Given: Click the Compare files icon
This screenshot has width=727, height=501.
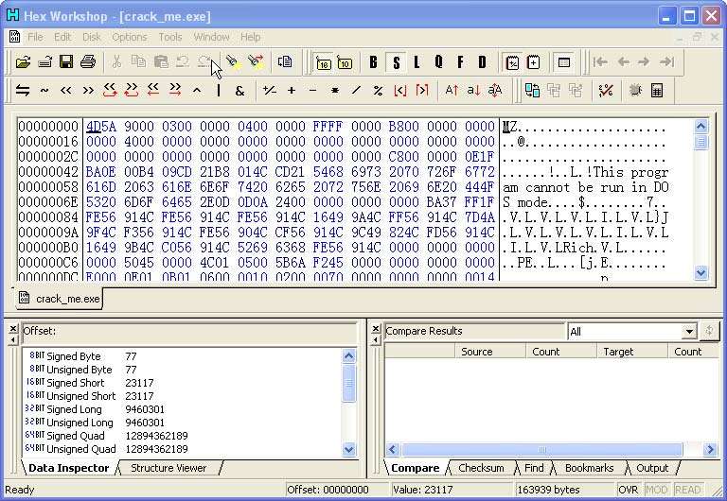Looking at the screenshot, I should (x=532, y=91).
